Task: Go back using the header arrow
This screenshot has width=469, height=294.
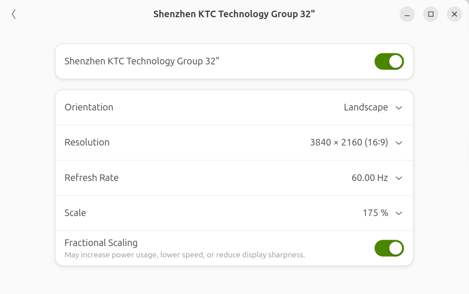Action: pos(14,14)
